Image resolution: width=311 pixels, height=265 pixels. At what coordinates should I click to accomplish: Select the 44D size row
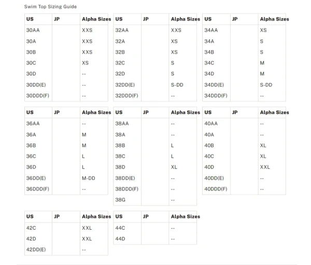155,239
